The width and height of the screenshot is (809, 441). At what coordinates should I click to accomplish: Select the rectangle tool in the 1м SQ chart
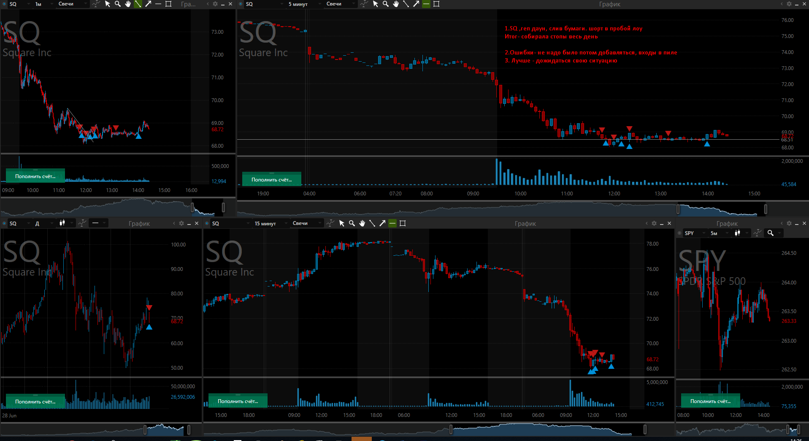click(168, 4)
